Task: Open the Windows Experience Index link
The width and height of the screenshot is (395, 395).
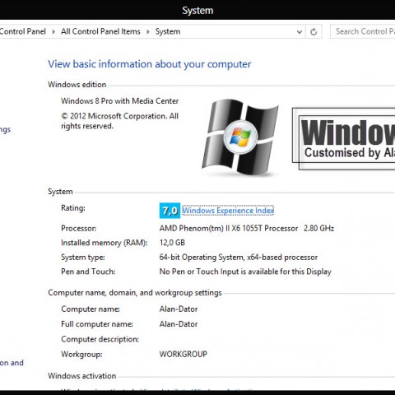Action: 228,211
